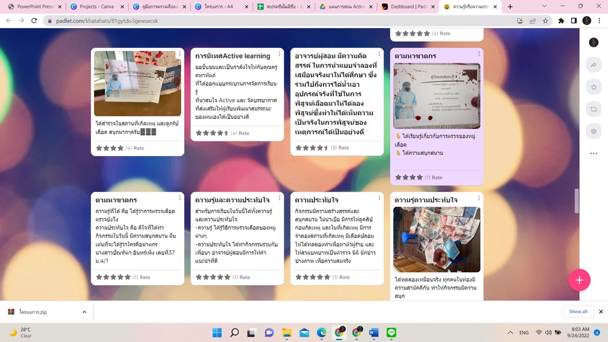This screenshot has height=342, width=608.
Task: Open crime scene card photo thumbnail
Action: [138, 83]
